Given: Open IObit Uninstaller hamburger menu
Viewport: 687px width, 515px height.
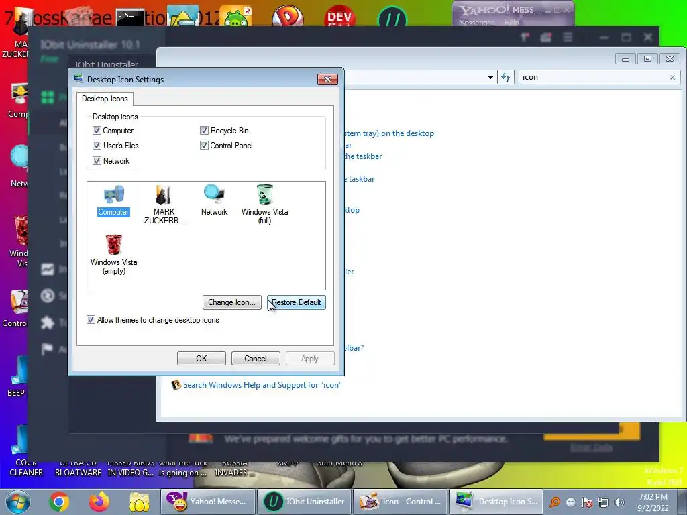Looking at the screenshot, I should [568, 38].
